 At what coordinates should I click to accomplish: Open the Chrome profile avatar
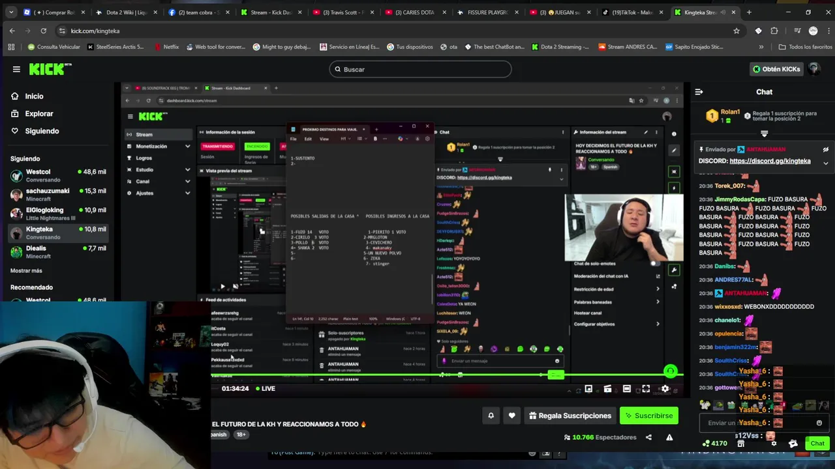tap(813, 31)
